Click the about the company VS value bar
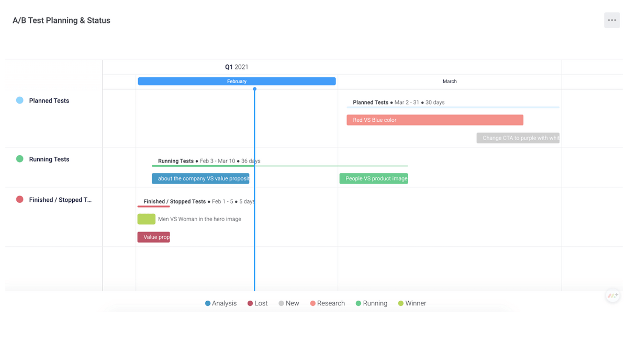 tap(200, 179)
